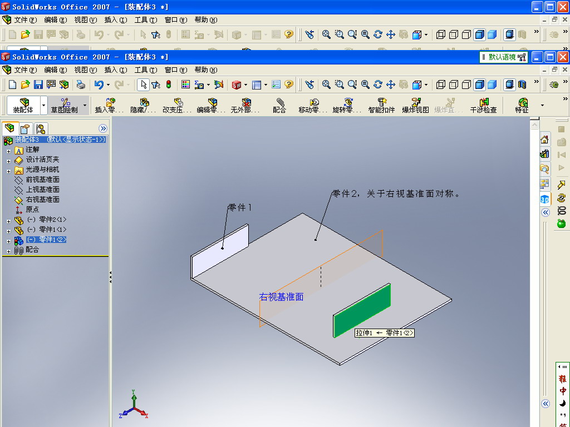Viewport: 570px width, 427px height.
Task: Click the yellow arrow pin icon on right toolbar
Action: (562, 185)
